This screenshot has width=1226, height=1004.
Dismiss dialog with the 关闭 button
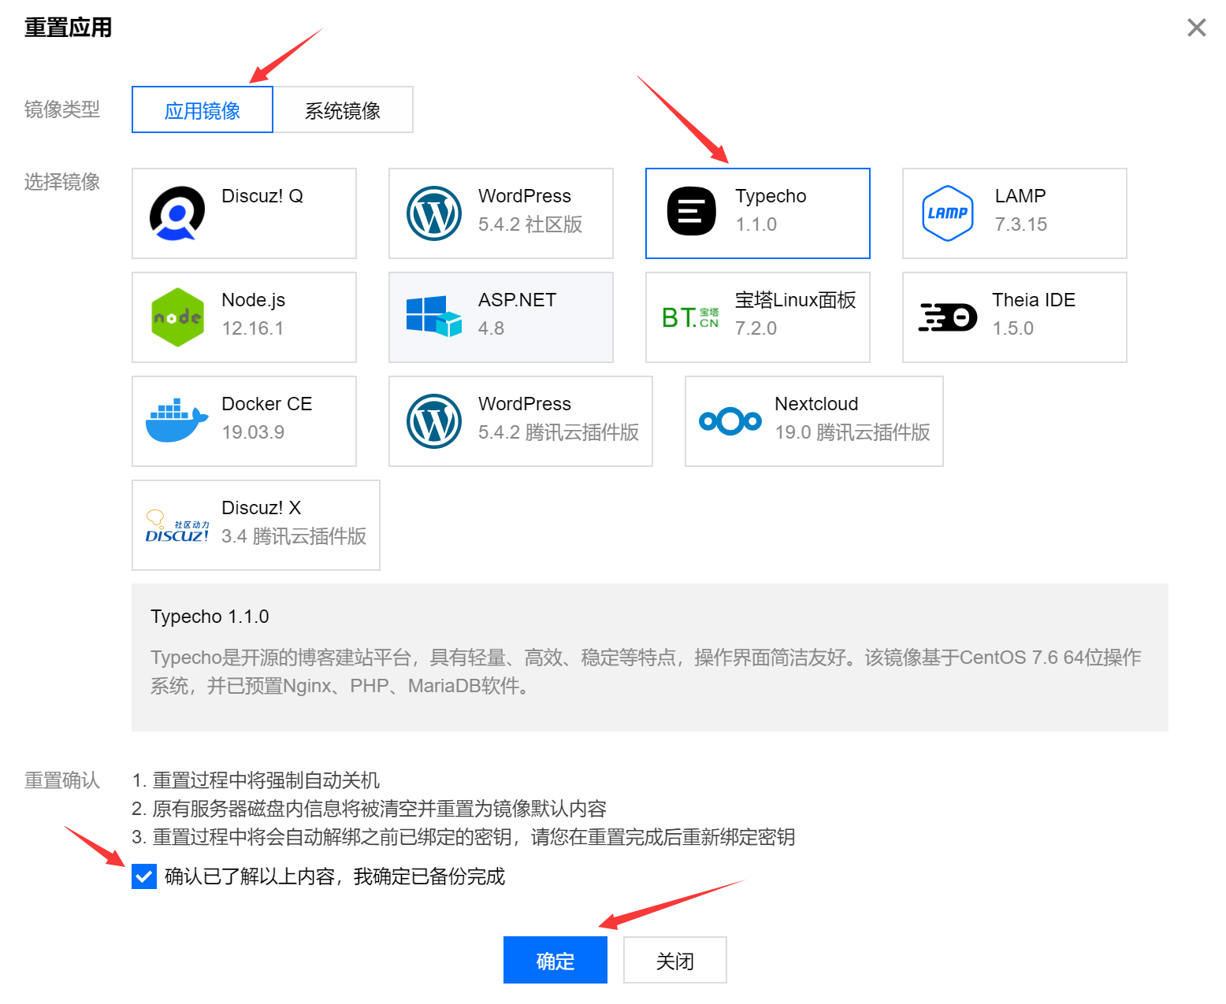tap(675, 960)
